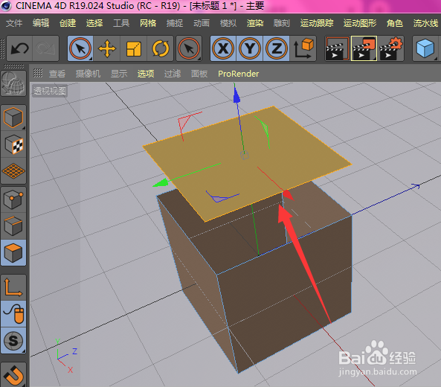Open the 选项 viewport menu

point(146,74)
